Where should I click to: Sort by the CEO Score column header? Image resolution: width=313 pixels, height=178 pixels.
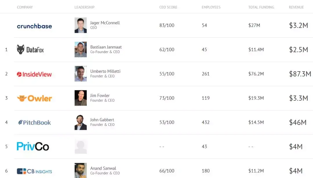pyautogui.click(x=168, y=7)
